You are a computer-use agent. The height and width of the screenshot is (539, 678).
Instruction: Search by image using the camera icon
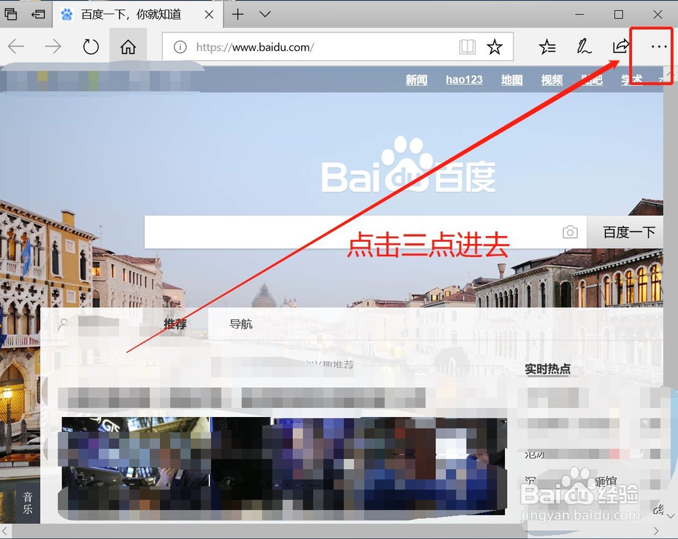click(570, 232)
